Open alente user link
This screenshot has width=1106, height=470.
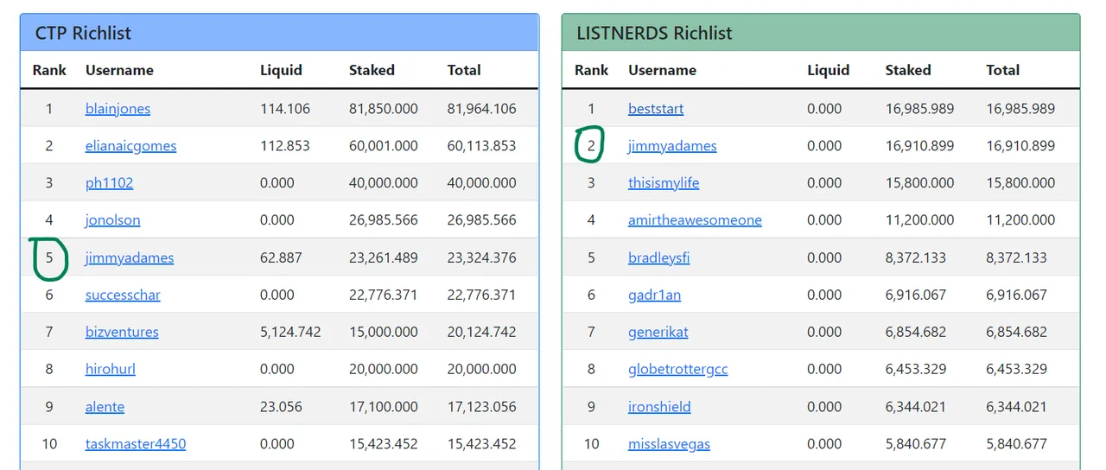[105, 407]
